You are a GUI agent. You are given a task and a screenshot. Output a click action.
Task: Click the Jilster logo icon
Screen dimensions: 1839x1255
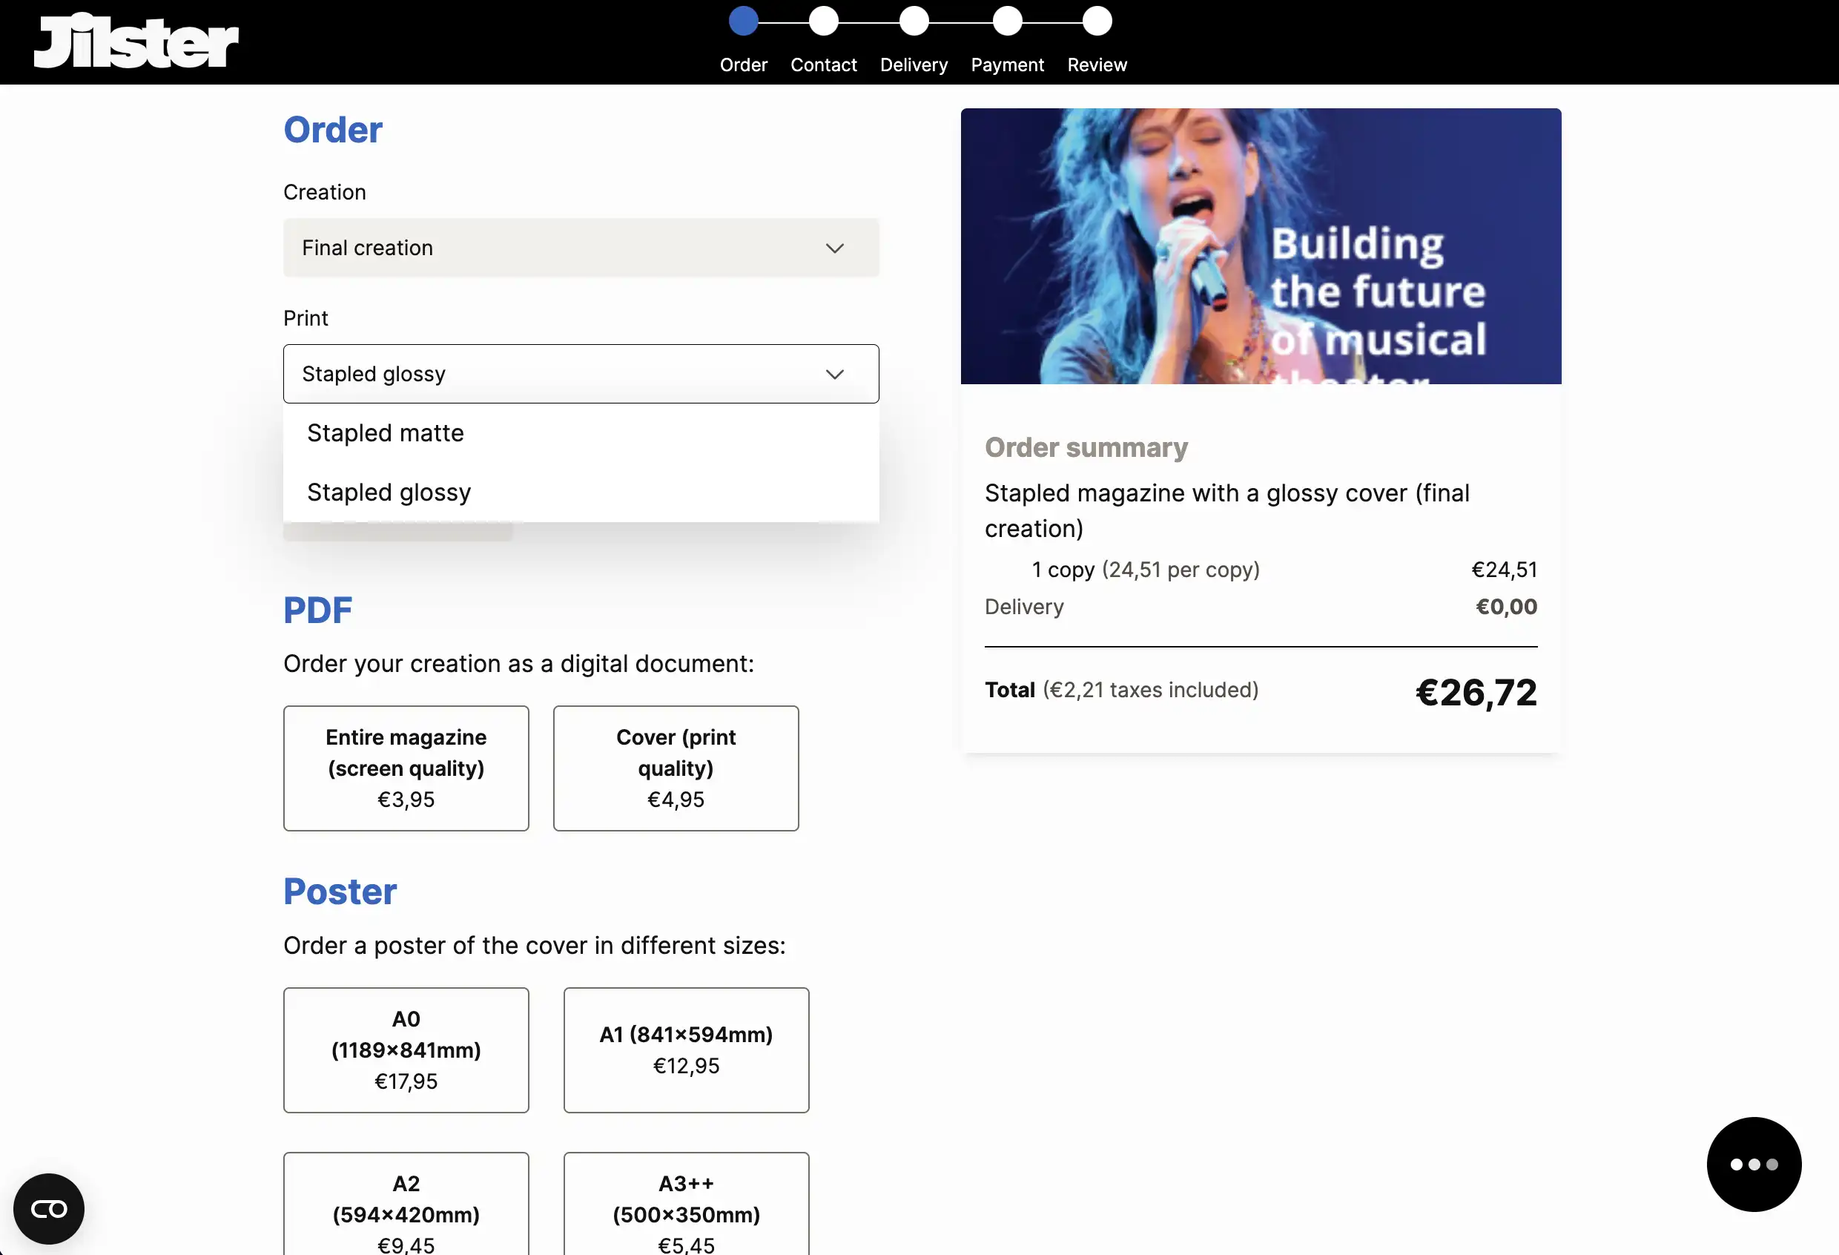coord(136,39)
